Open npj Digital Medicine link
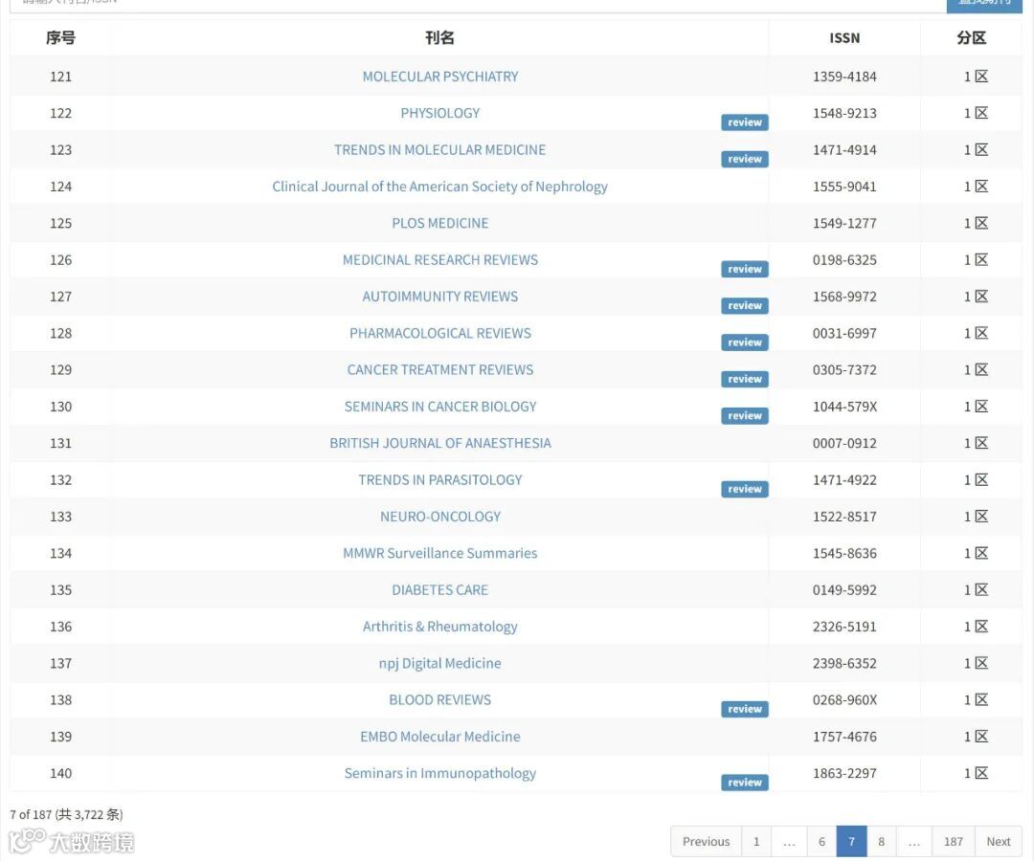 pos(439,663)
